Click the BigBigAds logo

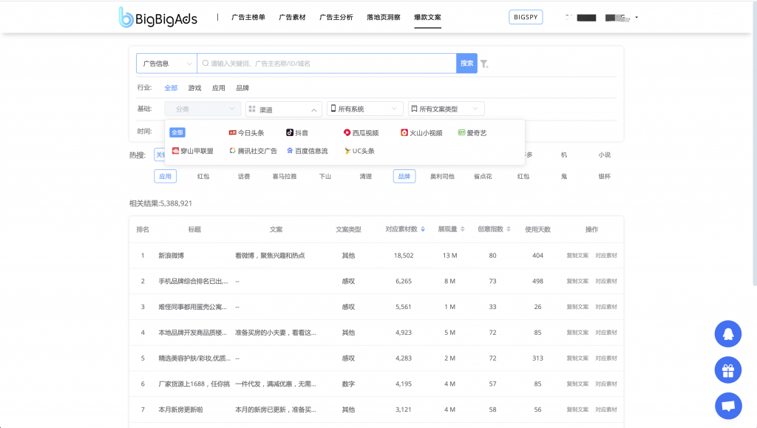pos(158,18)
